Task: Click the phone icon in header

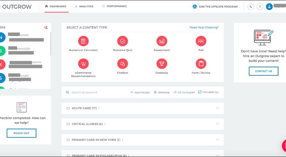Action: (x=251, y=7)
